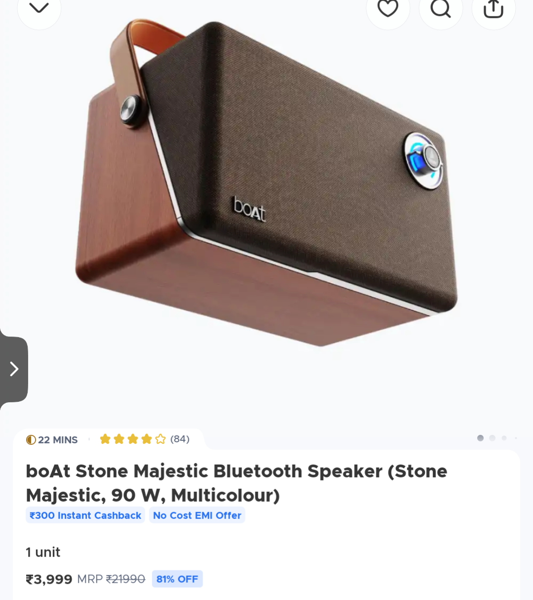Open the boAt speaker product image
533x600 pixels.
267,183
